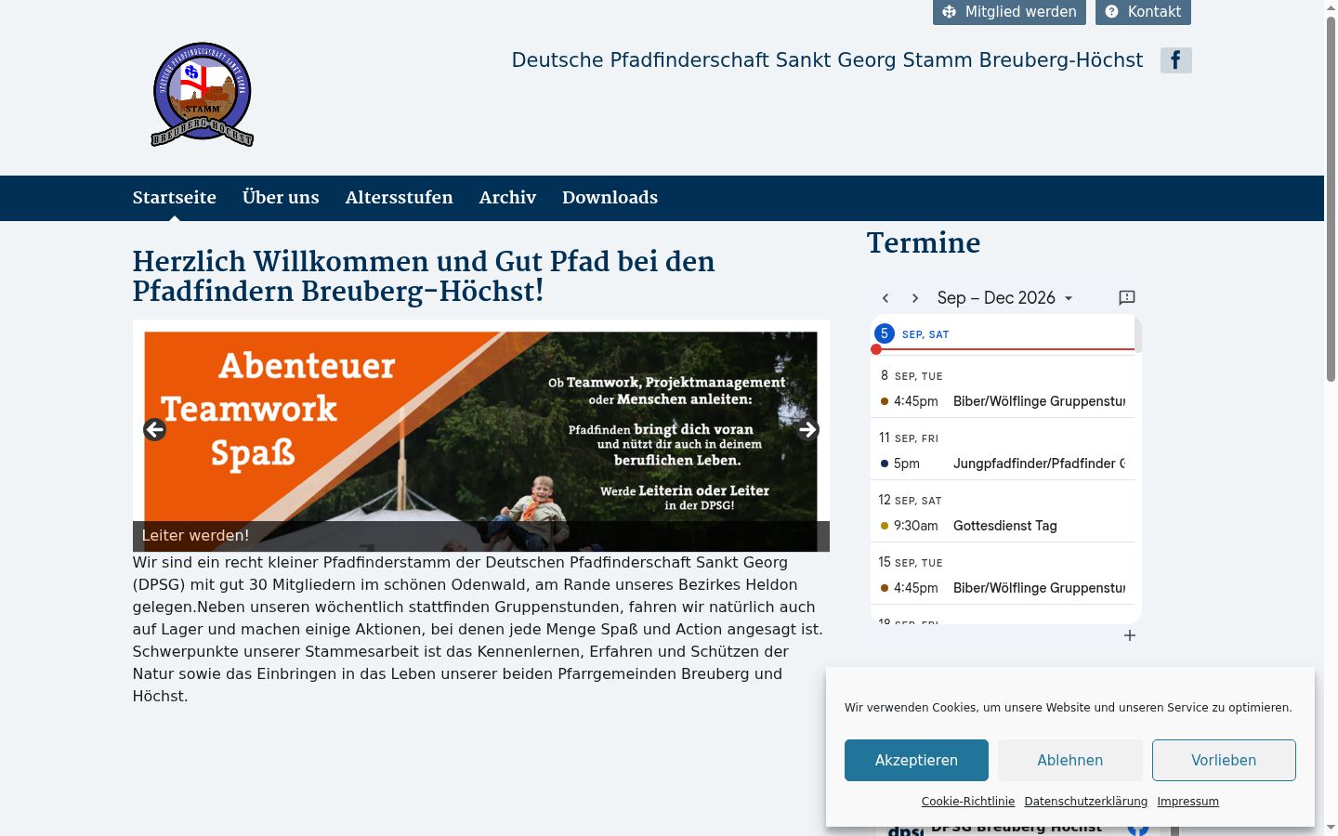
Task: Open the 8 Sep Biber/Wölflinge Gruppenstunde event
Action: [x=1003, y=401]
